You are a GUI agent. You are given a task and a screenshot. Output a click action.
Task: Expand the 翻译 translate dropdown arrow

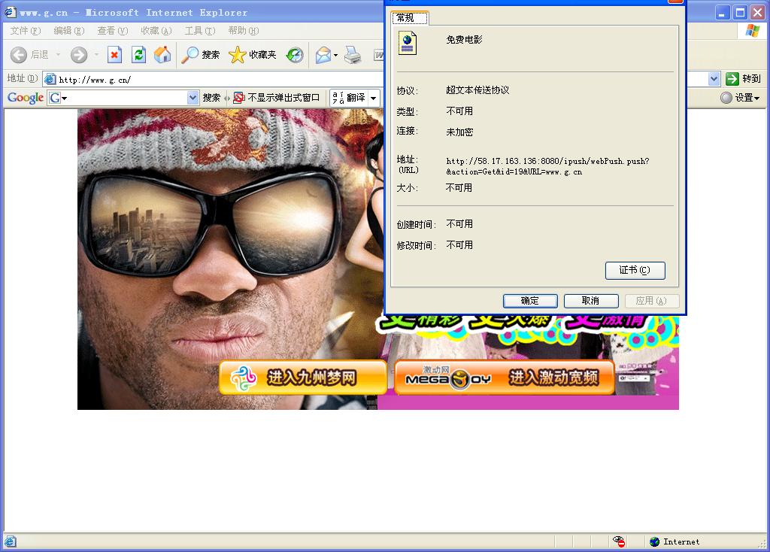coord(373,98)
